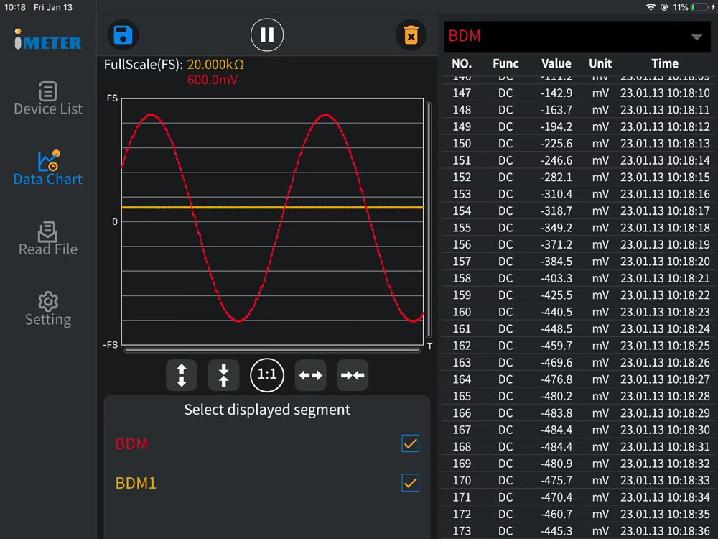Viewport: 718px width, 539px height.
Task: Click the iMETER logo
Action: coord(48,40)
